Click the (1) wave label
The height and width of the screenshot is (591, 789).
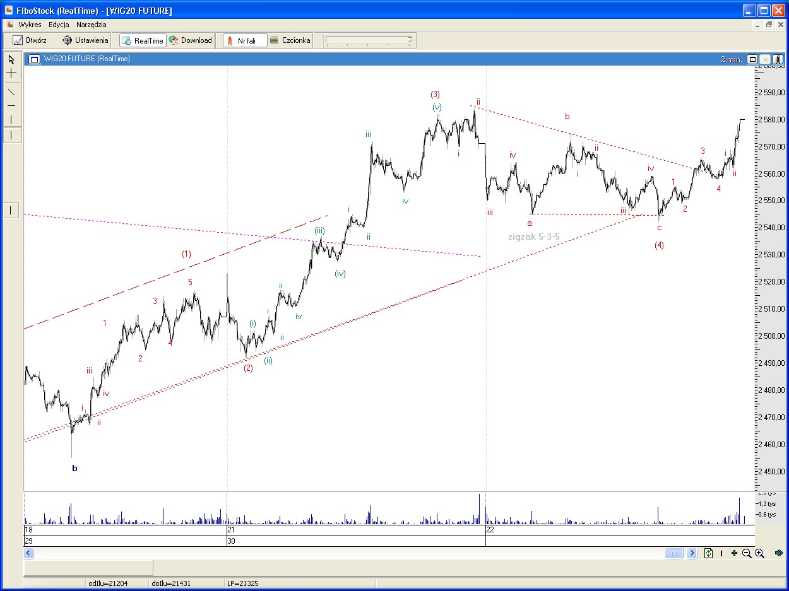pos(186,254)
